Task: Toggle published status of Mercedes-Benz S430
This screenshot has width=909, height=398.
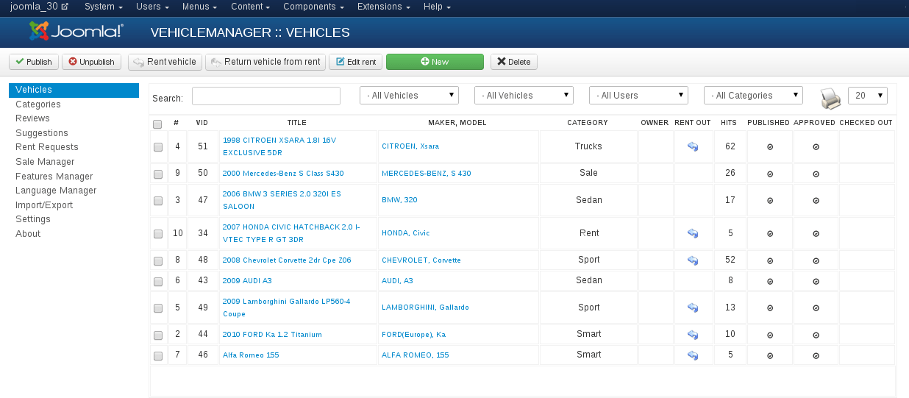Action: point(770,174)
